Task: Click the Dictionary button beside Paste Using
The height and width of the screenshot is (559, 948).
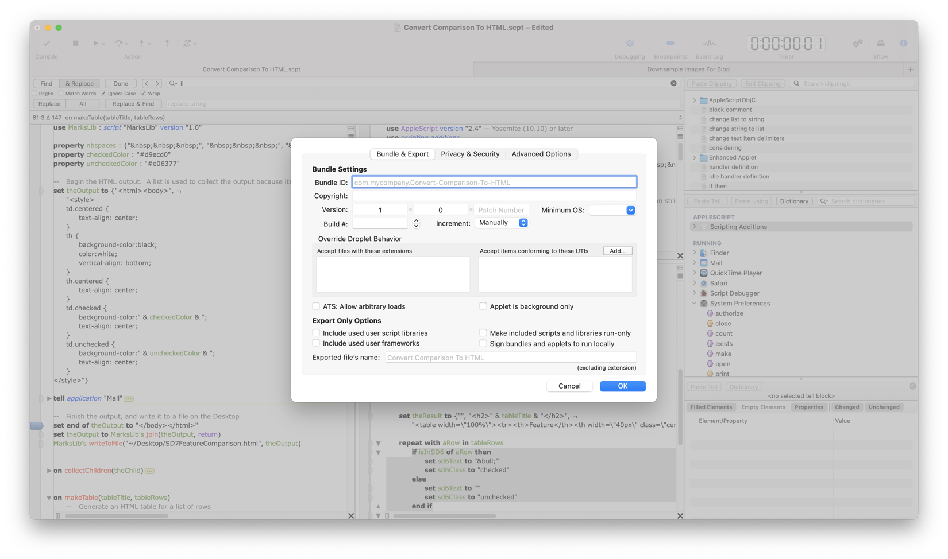Action: [x=794, y=201]
